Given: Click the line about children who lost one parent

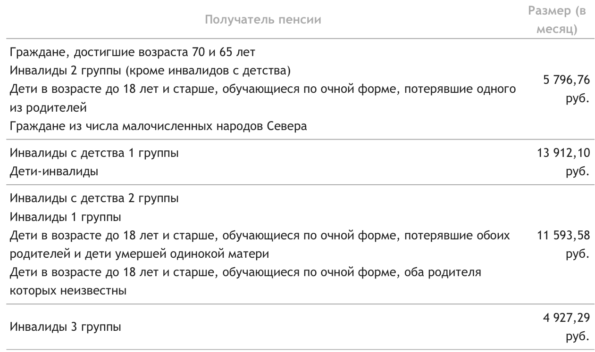Looking at the screenshot, I should click(262, 89).
